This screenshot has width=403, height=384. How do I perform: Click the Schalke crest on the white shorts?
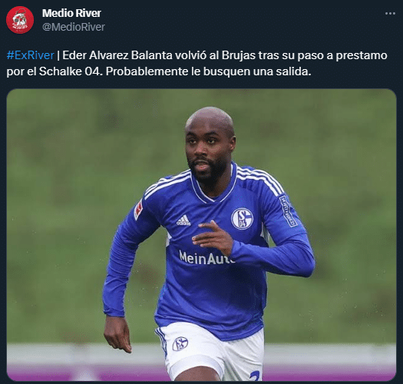tap(180, 343)
